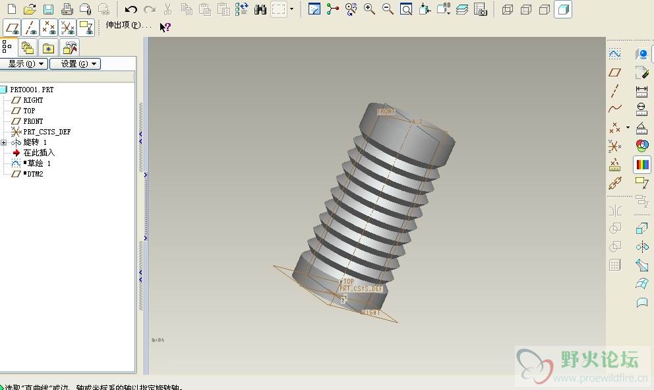Switch display to hidden line
Screen dimensions: 654x390
pyautogui.click(x=526, y=9)
